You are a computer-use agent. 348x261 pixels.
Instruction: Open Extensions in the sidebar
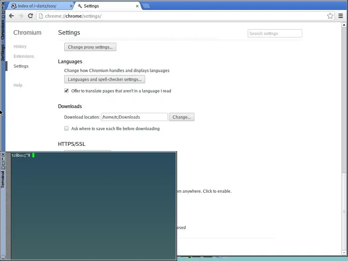24,56
